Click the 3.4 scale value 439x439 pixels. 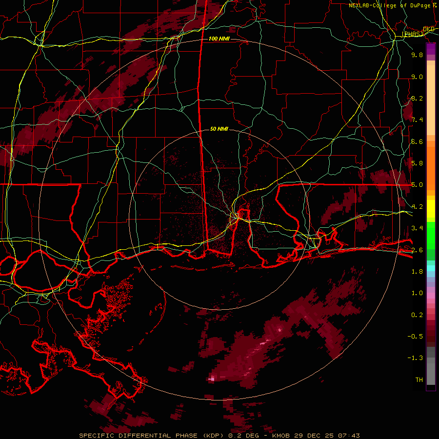coord(417,228)
